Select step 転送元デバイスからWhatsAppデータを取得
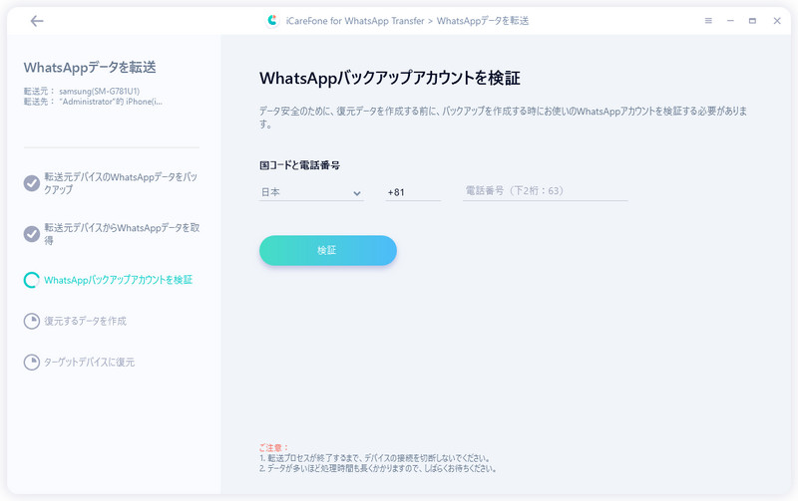 click(x=122, y=234)
